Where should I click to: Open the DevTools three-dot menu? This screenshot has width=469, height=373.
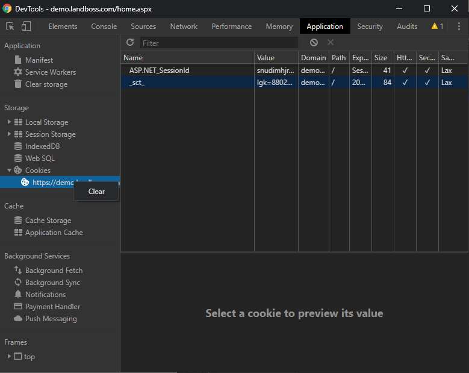459,27
